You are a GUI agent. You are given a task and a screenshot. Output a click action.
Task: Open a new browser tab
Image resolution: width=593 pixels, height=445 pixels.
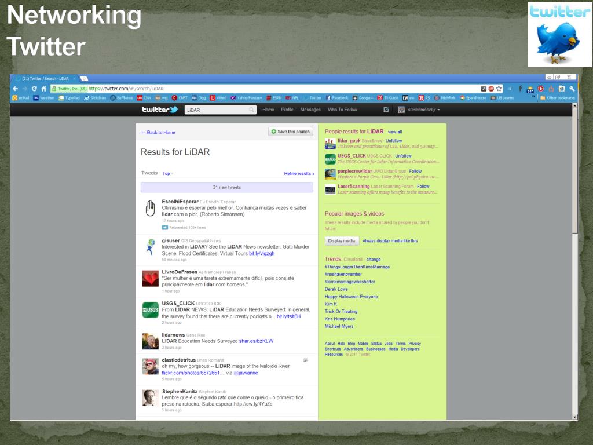84,79
